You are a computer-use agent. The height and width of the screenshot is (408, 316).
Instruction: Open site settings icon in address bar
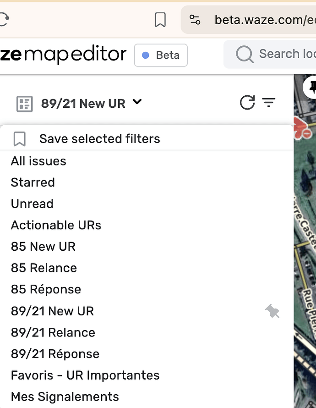195,20
